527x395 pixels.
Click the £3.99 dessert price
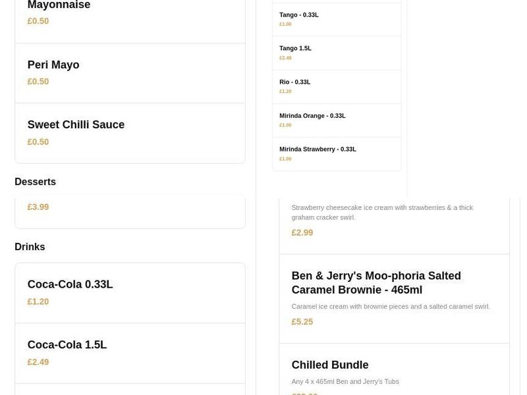(x=38, y=207)
